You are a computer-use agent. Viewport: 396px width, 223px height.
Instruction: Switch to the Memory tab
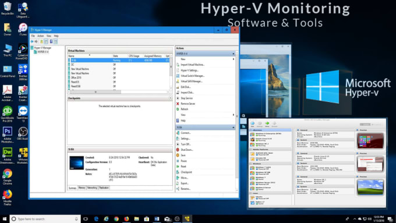tap(82, 187)
